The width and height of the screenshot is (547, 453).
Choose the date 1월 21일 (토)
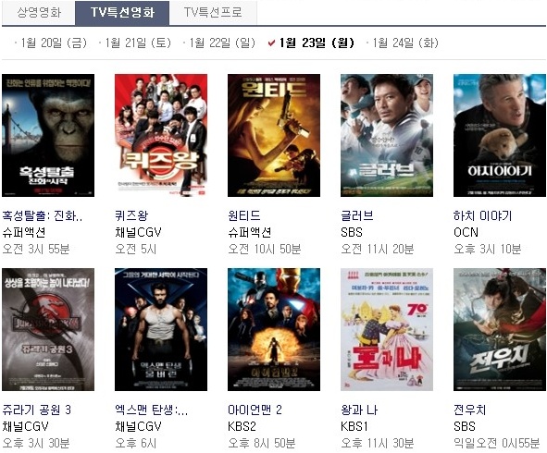click(138, 43)
